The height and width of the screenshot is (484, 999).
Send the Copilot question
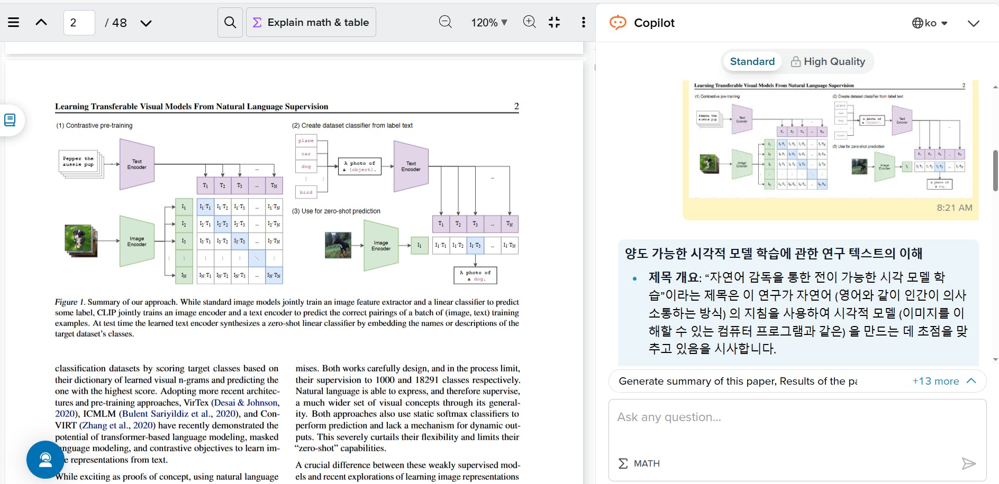[968, 463]
